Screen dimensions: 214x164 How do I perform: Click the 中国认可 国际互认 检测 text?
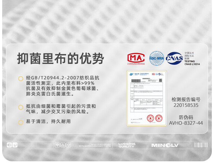click(189, 56)
